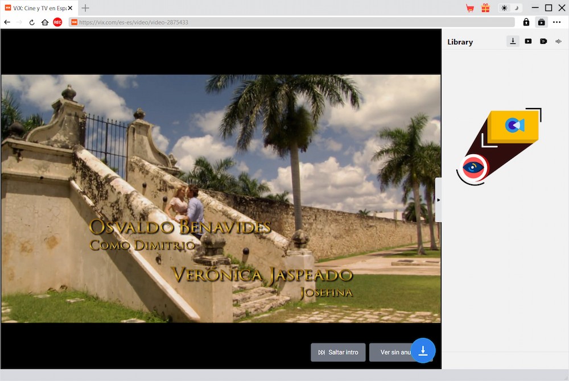Collapse the Library side panel arrow
This screenshot has height=381, width=569.
(438, 200)
